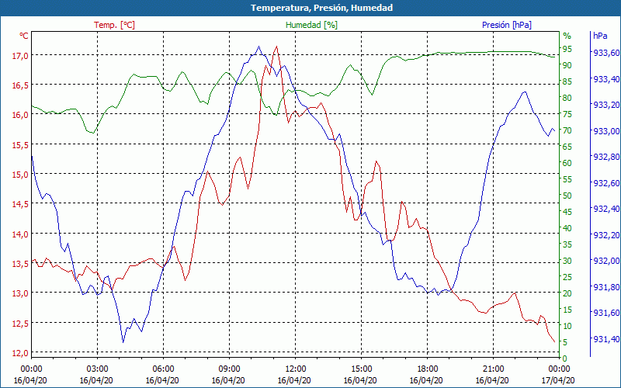Viewport: 621px width, 388px height.
Task: Click the '15,5' temperature axis value
Action: coord(20,145)
